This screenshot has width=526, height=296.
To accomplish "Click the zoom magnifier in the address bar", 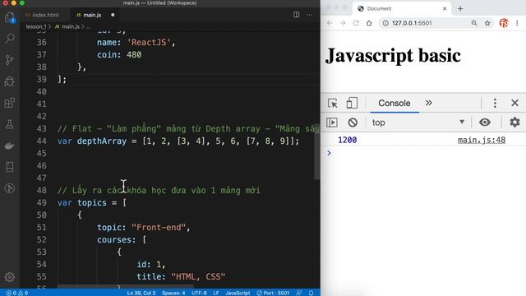I will pos(474,23).
